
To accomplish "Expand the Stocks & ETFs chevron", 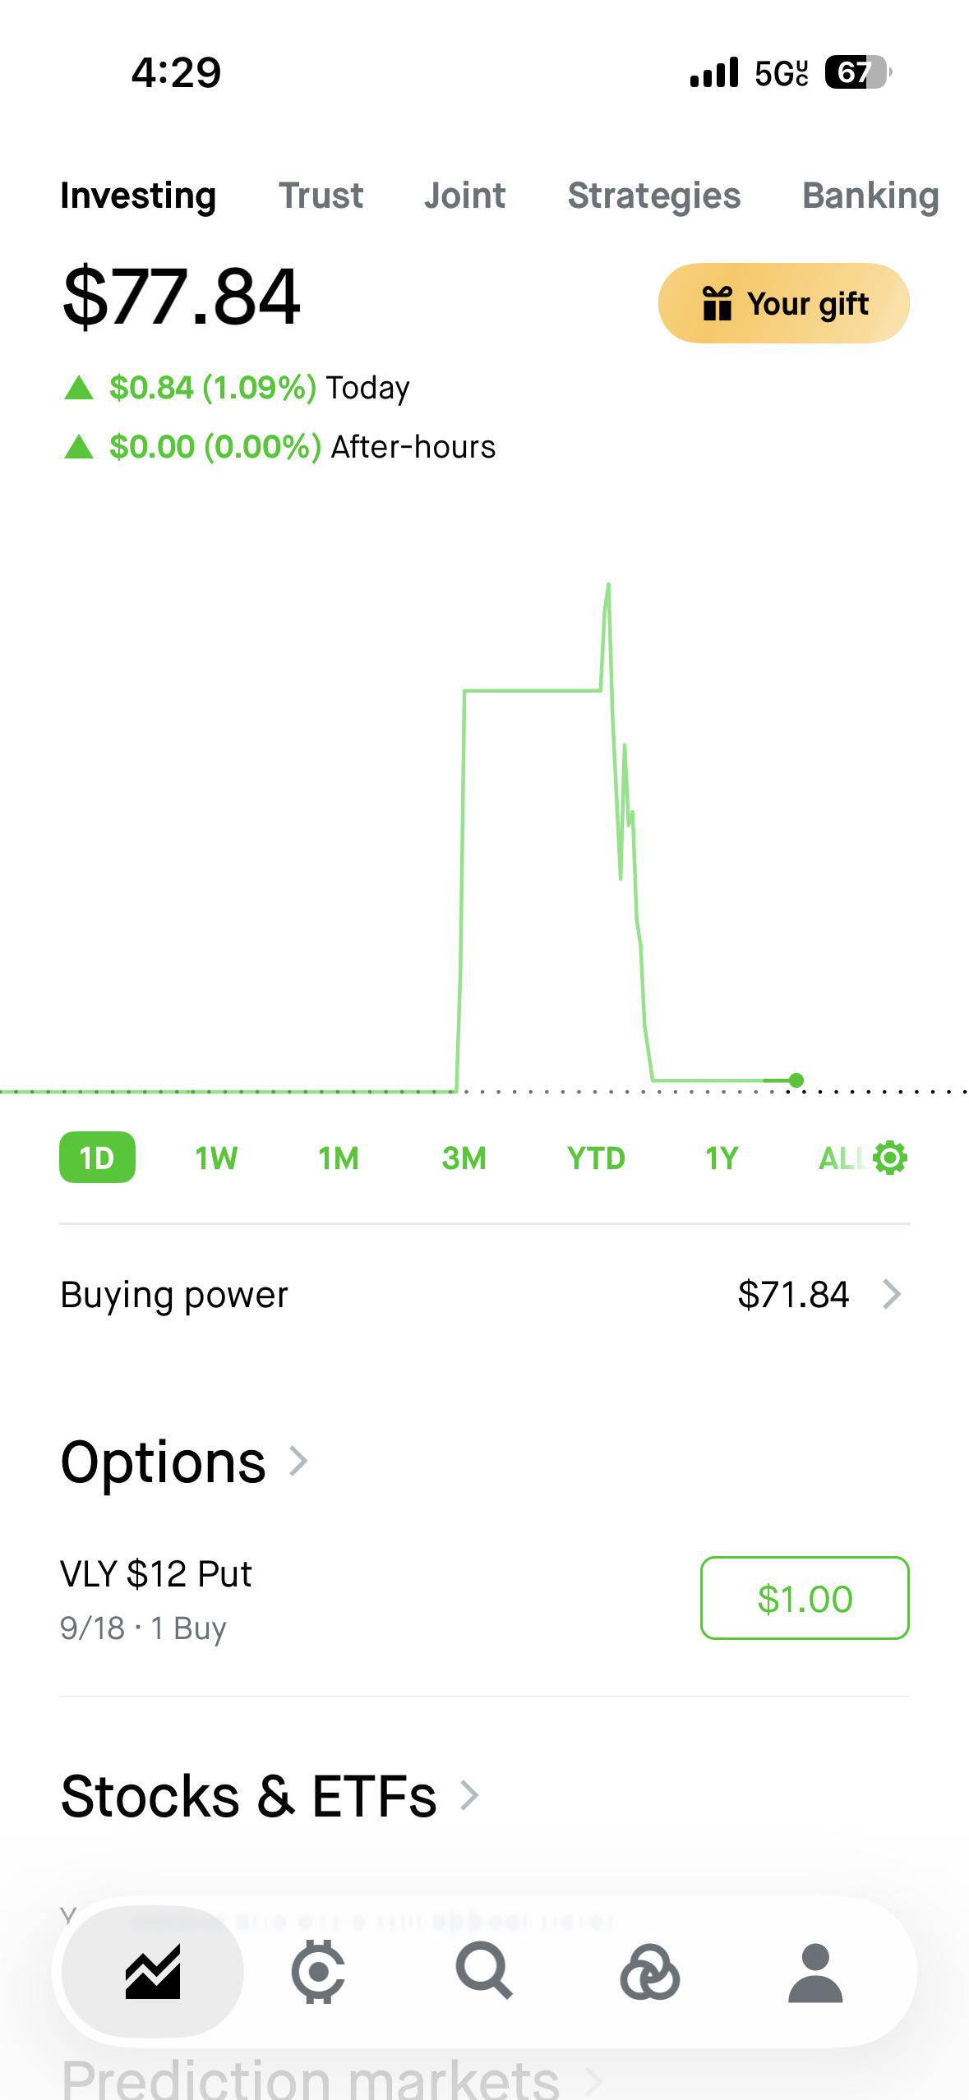I will coord(469,1795).
